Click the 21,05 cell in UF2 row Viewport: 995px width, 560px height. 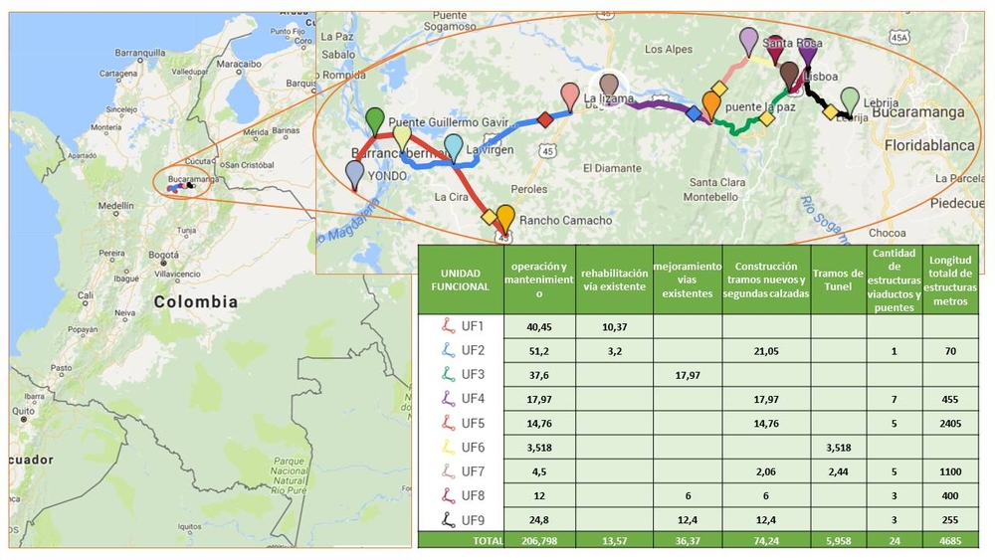click(x=766, y=351)
